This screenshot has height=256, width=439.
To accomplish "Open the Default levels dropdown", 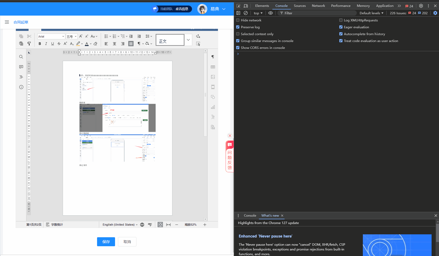I will pos(371,13).
